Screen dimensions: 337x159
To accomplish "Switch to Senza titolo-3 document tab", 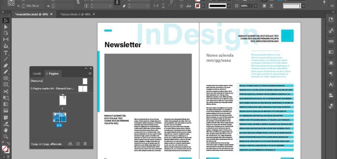I will pyautogui.click(x=75, y=14).
